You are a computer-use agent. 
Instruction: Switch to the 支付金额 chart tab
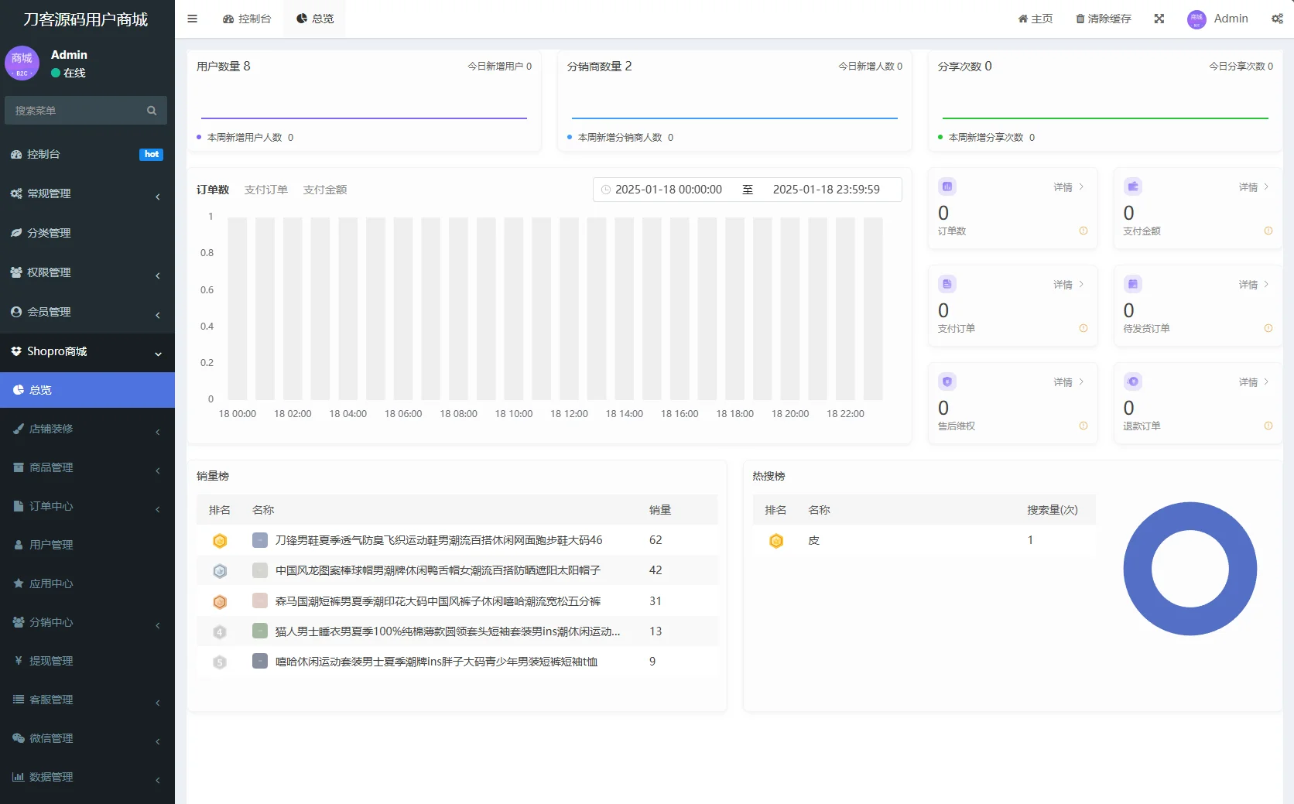324,189
